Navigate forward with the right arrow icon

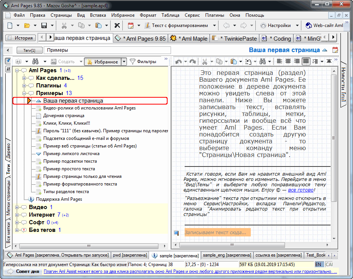[244, 25]
